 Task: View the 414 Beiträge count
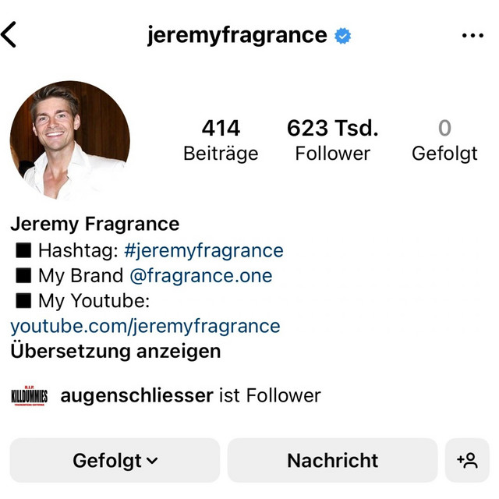coord(221,140)
